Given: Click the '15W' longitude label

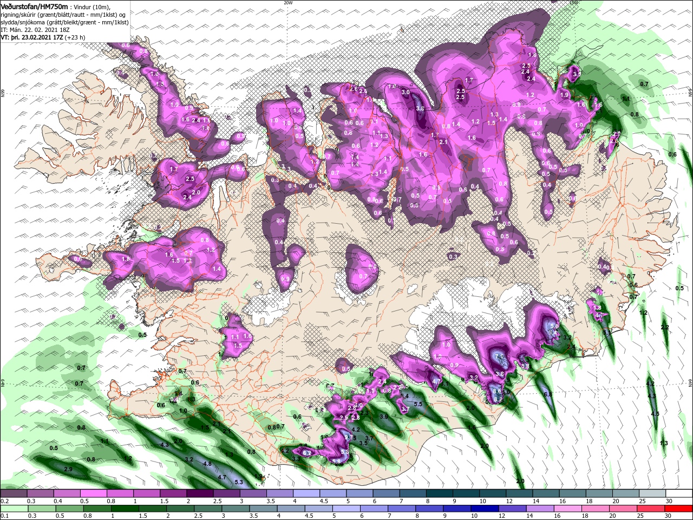Looking at the screenshot, I should click(x=574, y=2).
